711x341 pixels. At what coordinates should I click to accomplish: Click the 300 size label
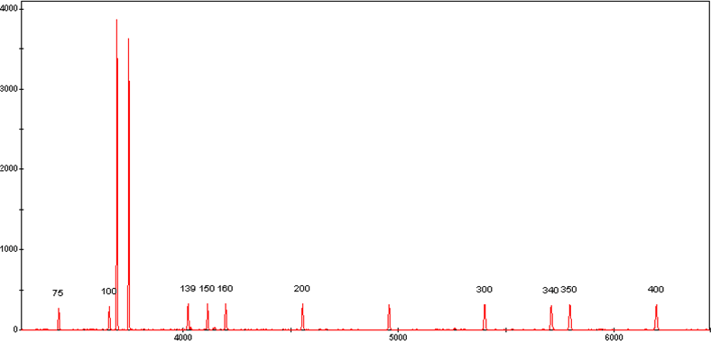[485, 290]
